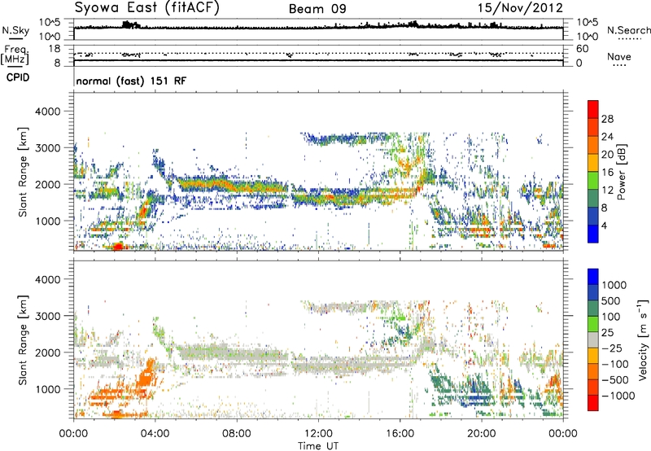651x451 pixels.
Task: Pick the light green 12–16 dB power swatch
Action: (593, 180)
